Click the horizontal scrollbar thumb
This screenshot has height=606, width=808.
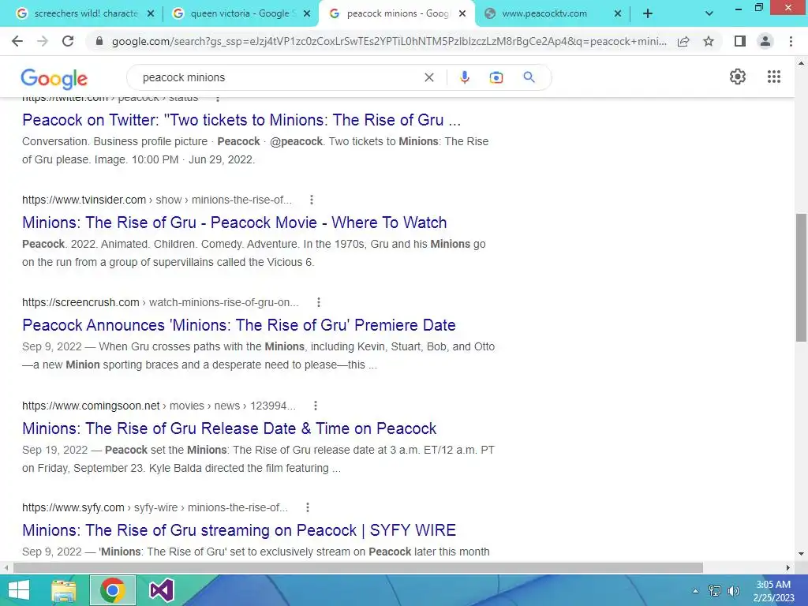[358, 567]
